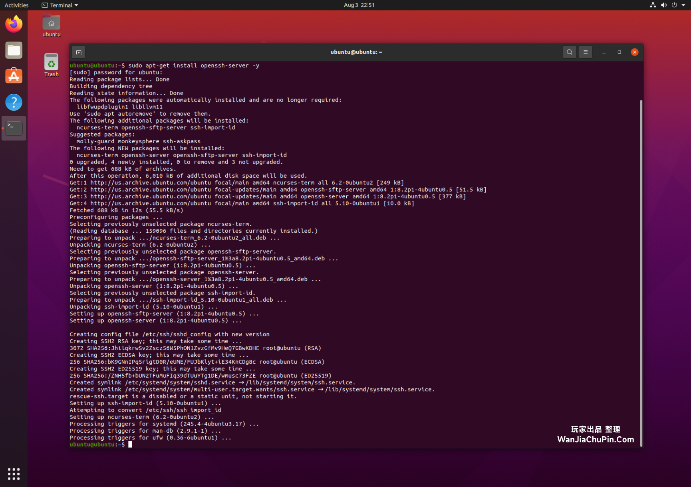
Task: Expand the system status menu arrow
Action: [683, 5]
